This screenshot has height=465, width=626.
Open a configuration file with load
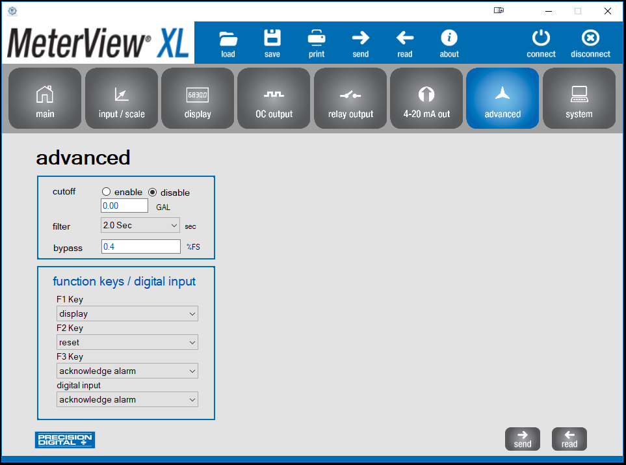(228, 44)
